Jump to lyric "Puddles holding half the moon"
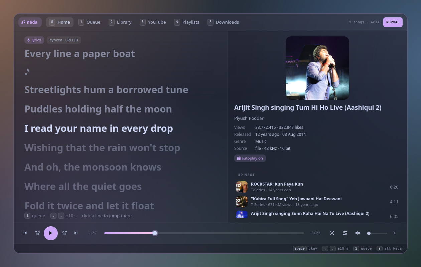Image resolution: width=421 pixels, height=267 pixels. (x=98, y=109)
